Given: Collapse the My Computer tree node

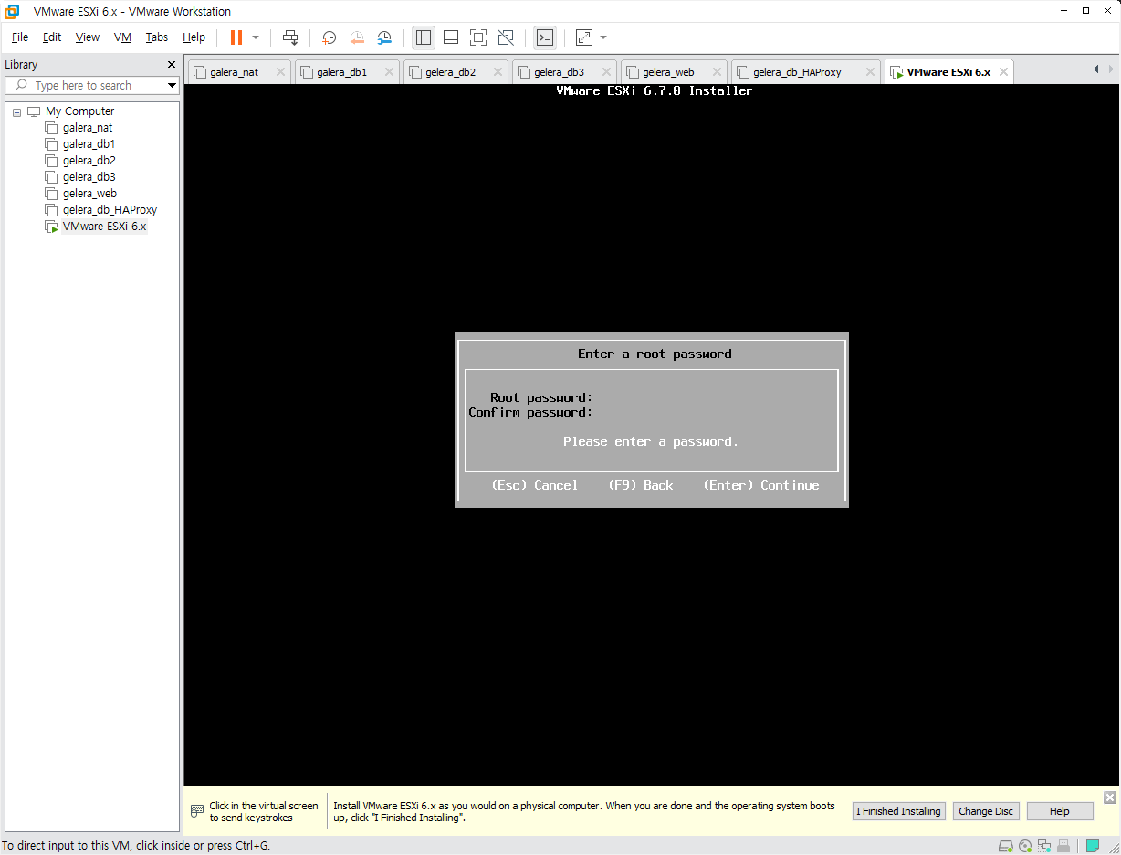Looking at the screenshot, I should point(16,112).
